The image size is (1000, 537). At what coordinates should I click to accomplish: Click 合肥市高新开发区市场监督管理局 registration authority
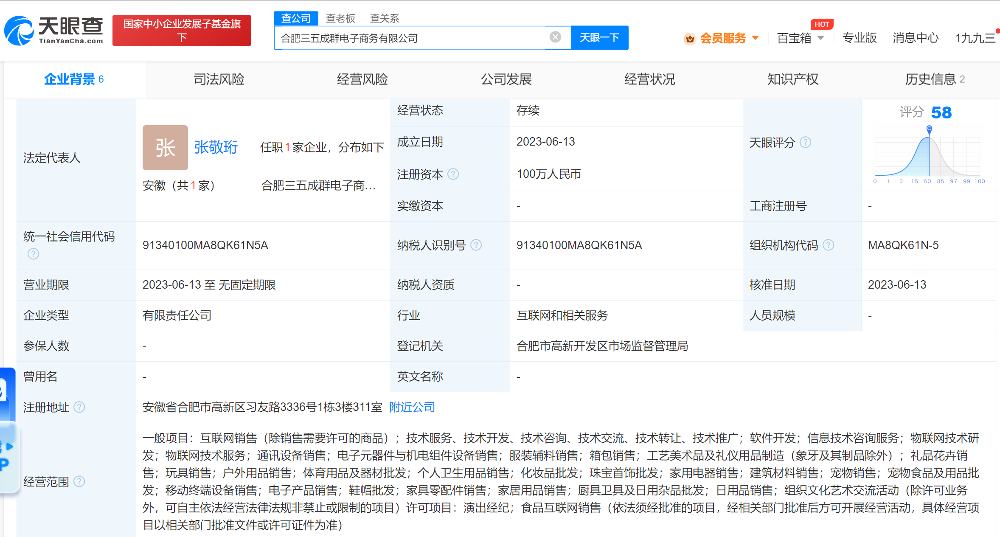point(602,346)
